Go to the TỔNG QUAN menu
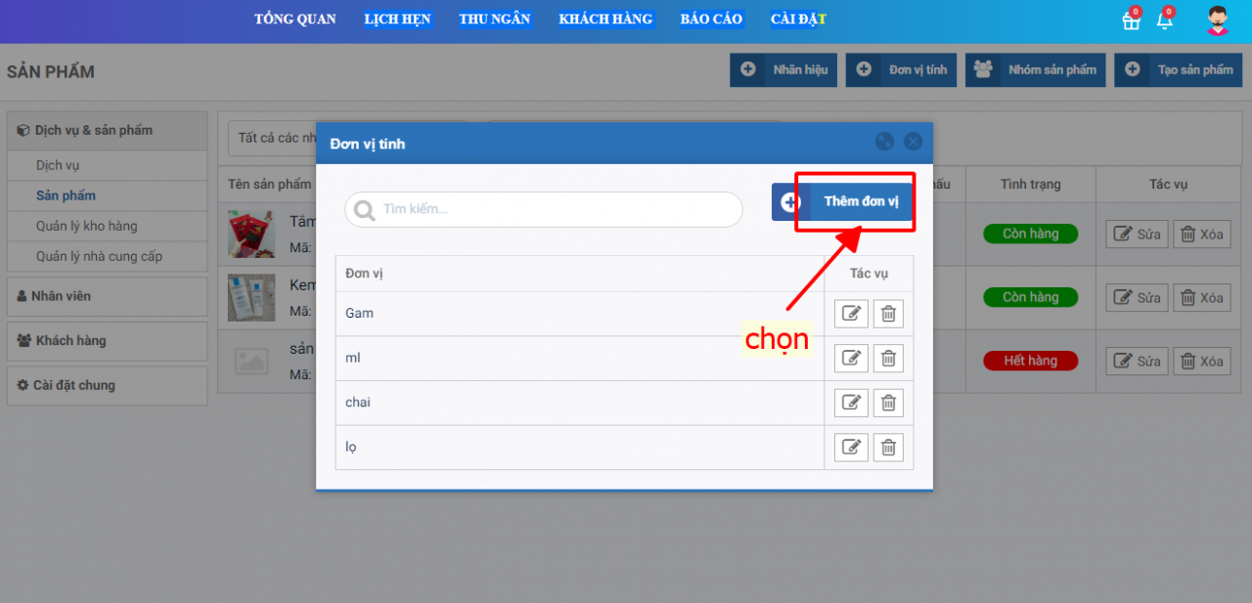 294,20
